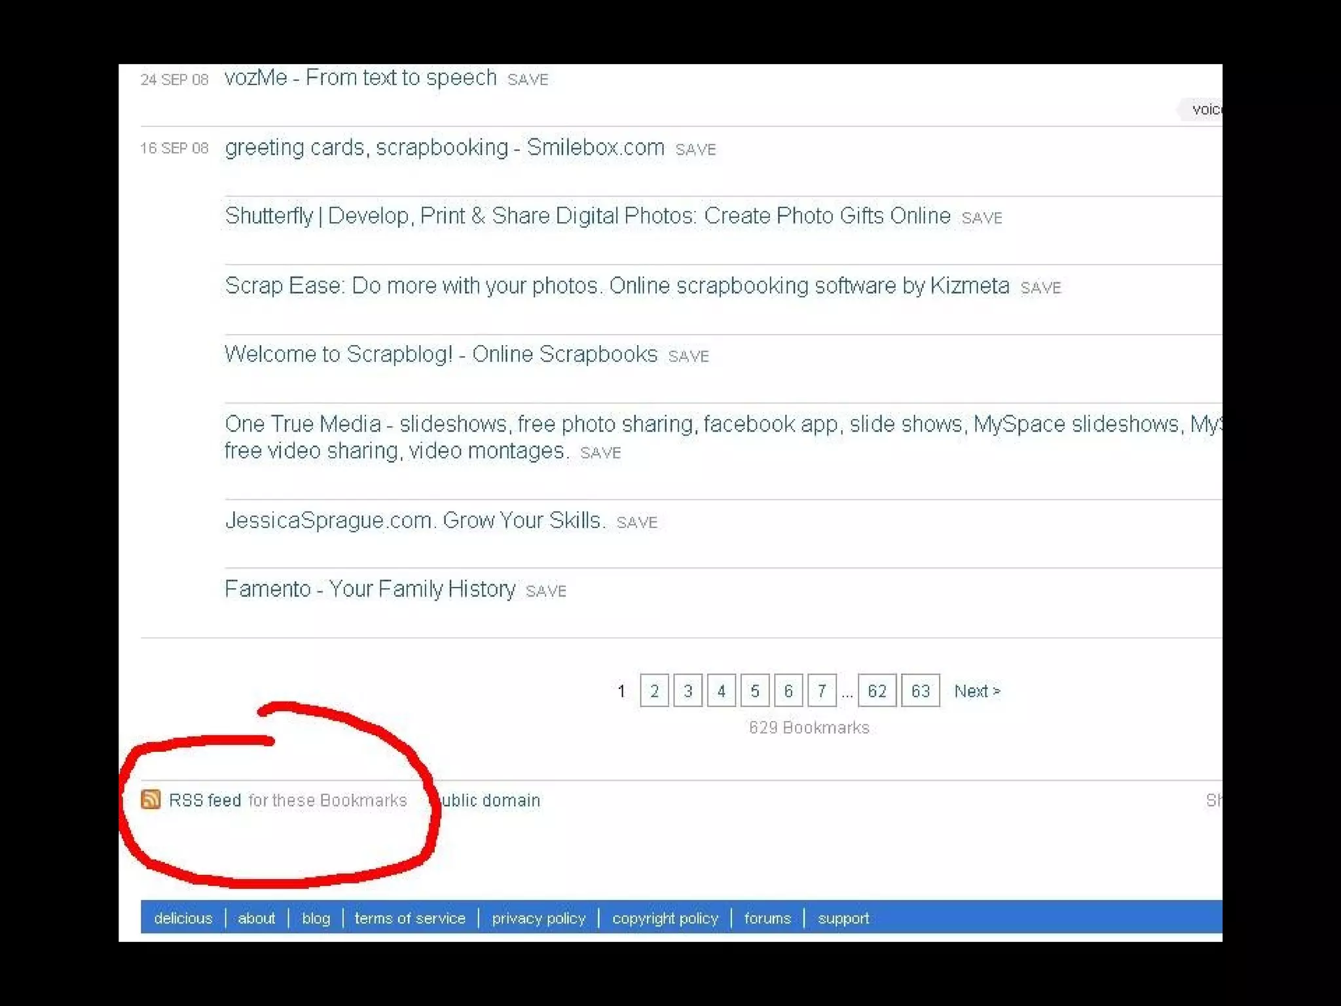Go to page 5 of bookmarks

(x=754, y=691)
